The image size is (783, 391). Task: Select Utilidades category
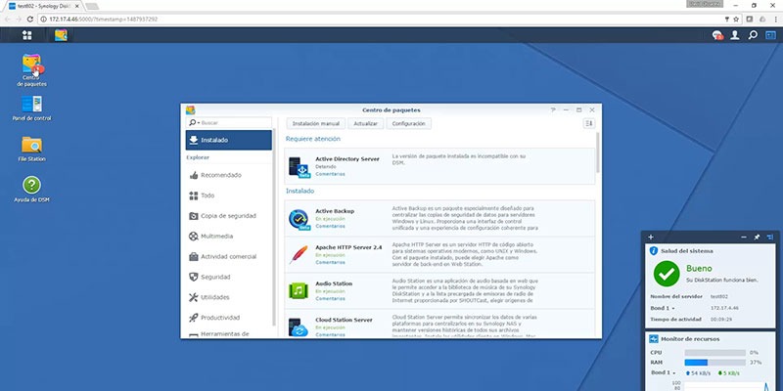click(229, 297)
